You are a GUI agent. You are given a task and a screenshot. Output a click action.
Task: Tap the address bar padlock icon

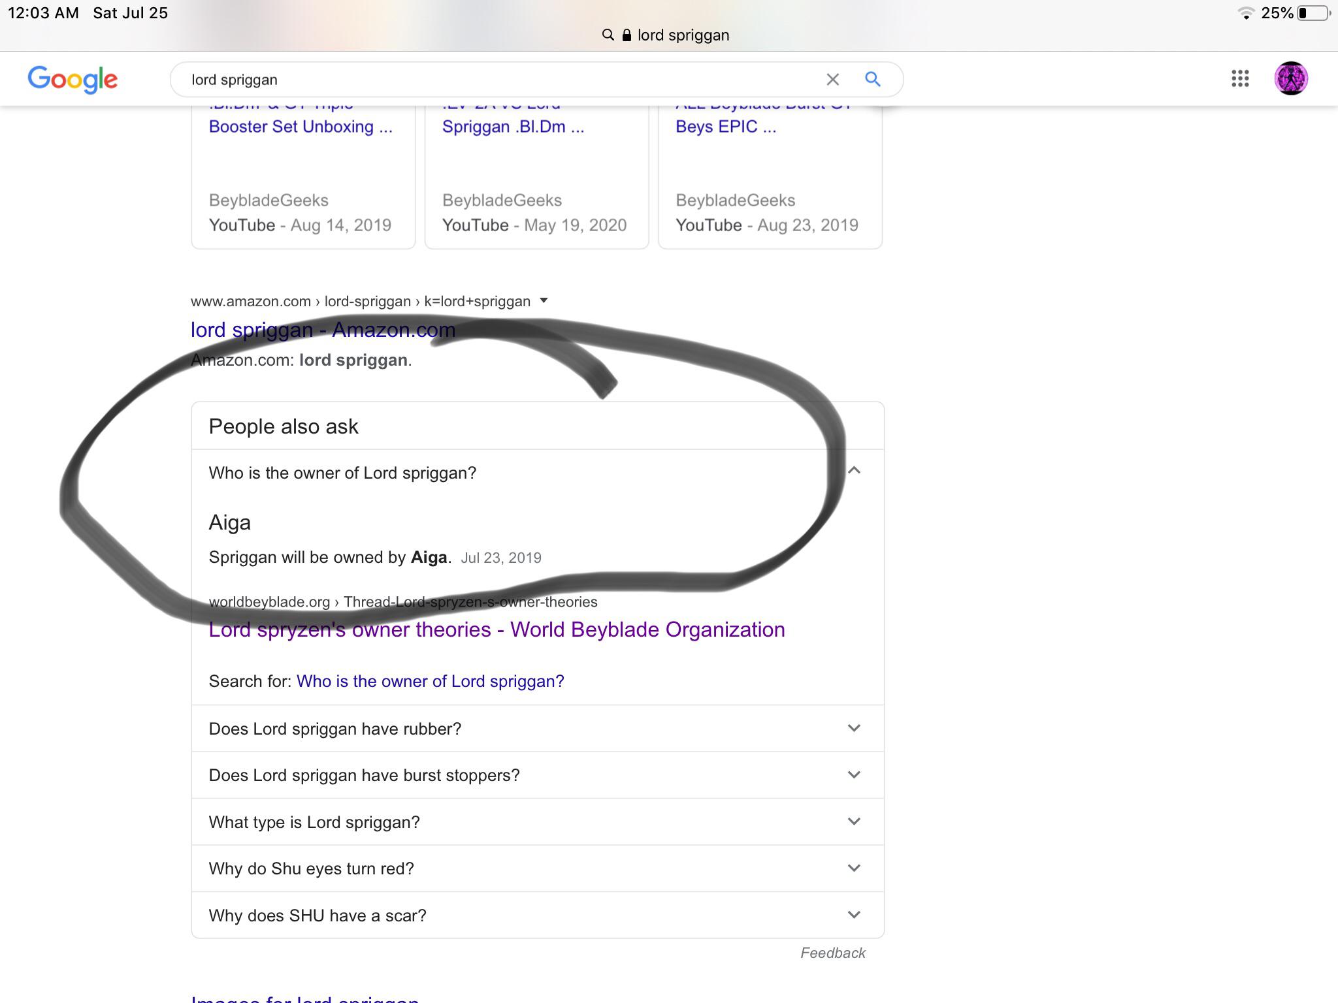(x=627, y=35)
